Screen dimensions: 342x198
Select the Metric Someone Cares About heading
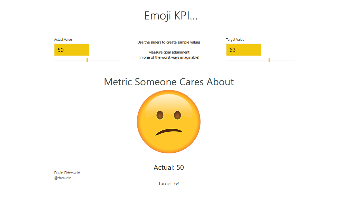(169, 82)
